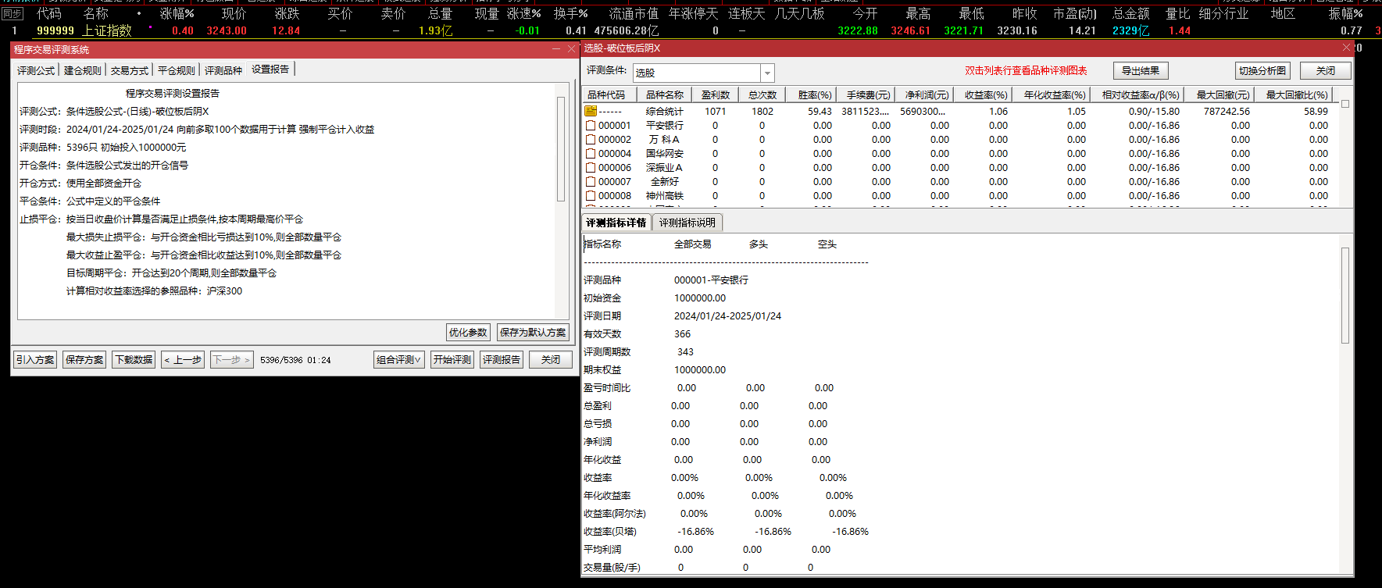The image size is (1382, 588).
Task: Click the small square box at the table's right edge
Action: coord(1345,103)
